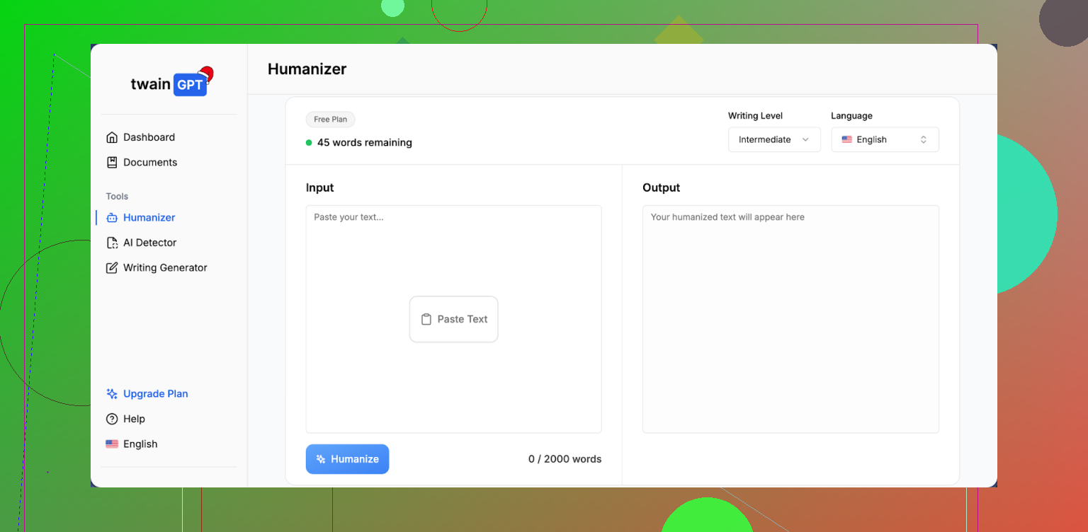
Task: Click the Free Plan badge
Action: tap(330, 120)
